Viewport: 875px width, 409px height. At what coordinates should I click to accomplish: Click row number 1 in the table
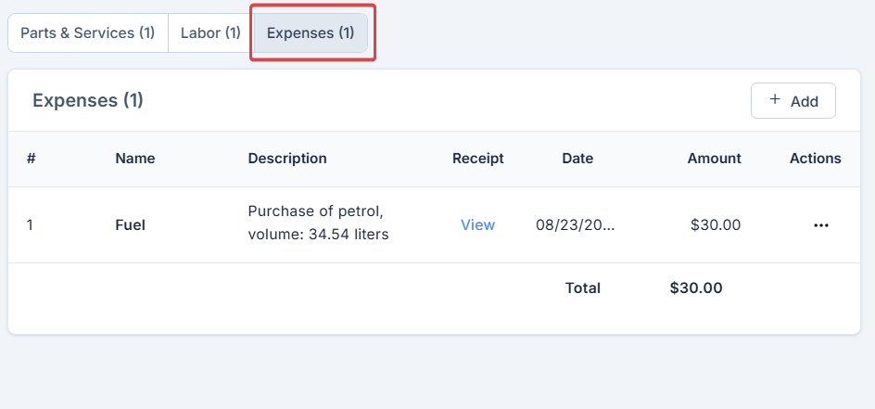[x=30, y=224]
